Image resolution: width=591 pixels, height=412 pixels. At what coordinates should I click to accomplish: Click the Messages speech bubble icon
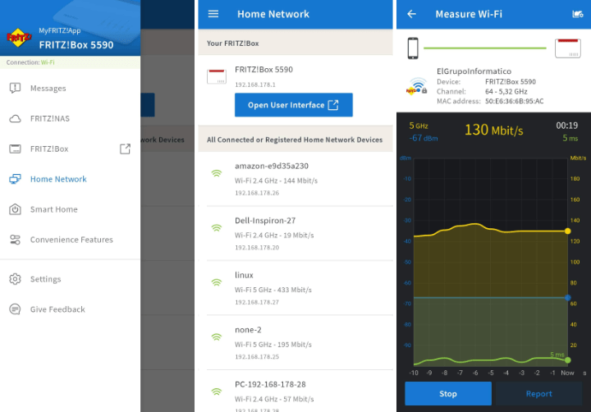coord(15,88)
